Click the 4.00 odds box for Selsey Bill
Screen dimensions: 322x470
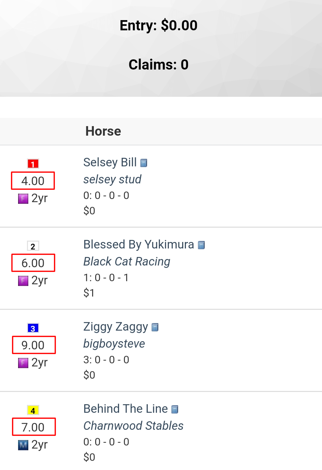pyautogui.click(x=33, y=181)
